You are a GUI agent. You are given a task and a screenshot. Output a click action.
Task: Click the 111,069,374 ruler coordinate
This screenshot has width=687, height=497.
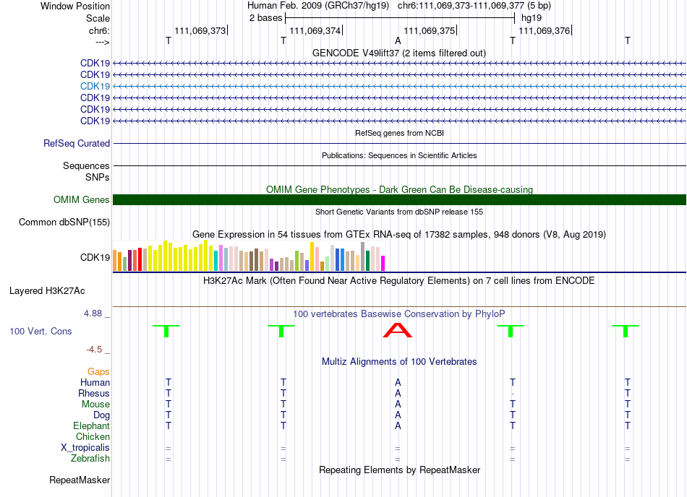[x=315, y=30]
